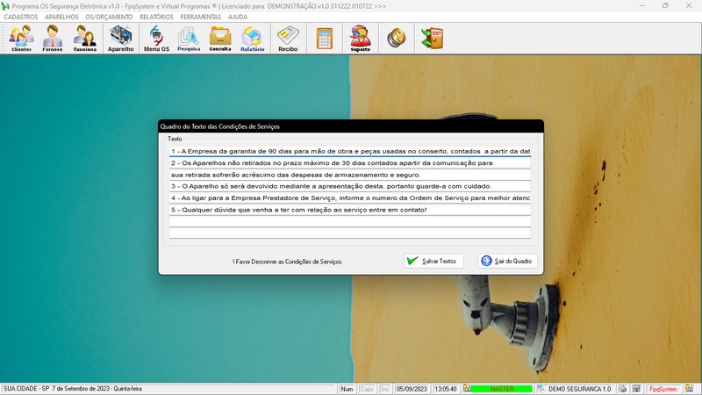Viewport: 702px width, 395px height.
Task: Edit condition line 2 about Aparelhos não retirados
Action: [350, 163]
